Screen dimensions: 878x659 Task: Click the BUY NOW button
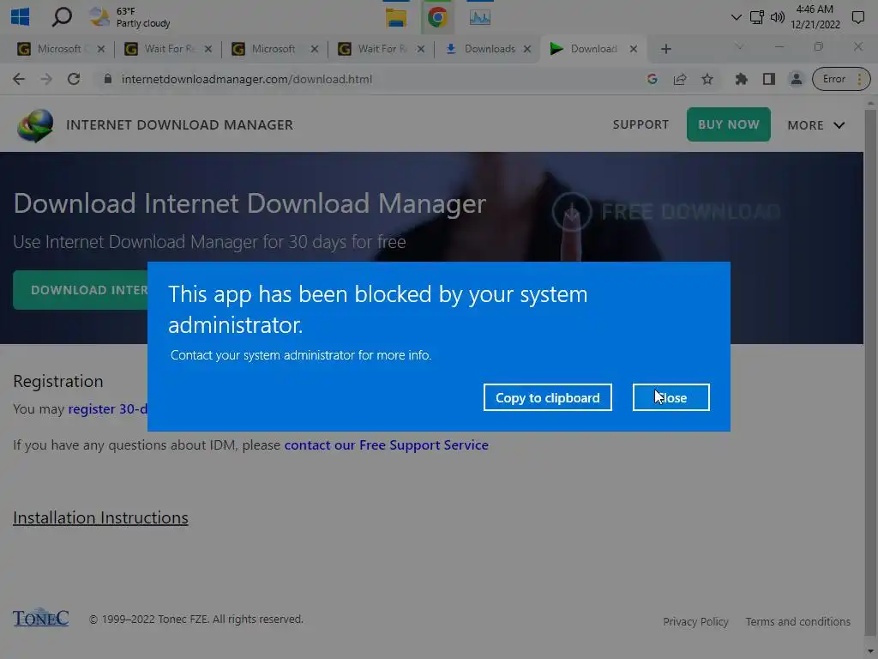point(729,124)
